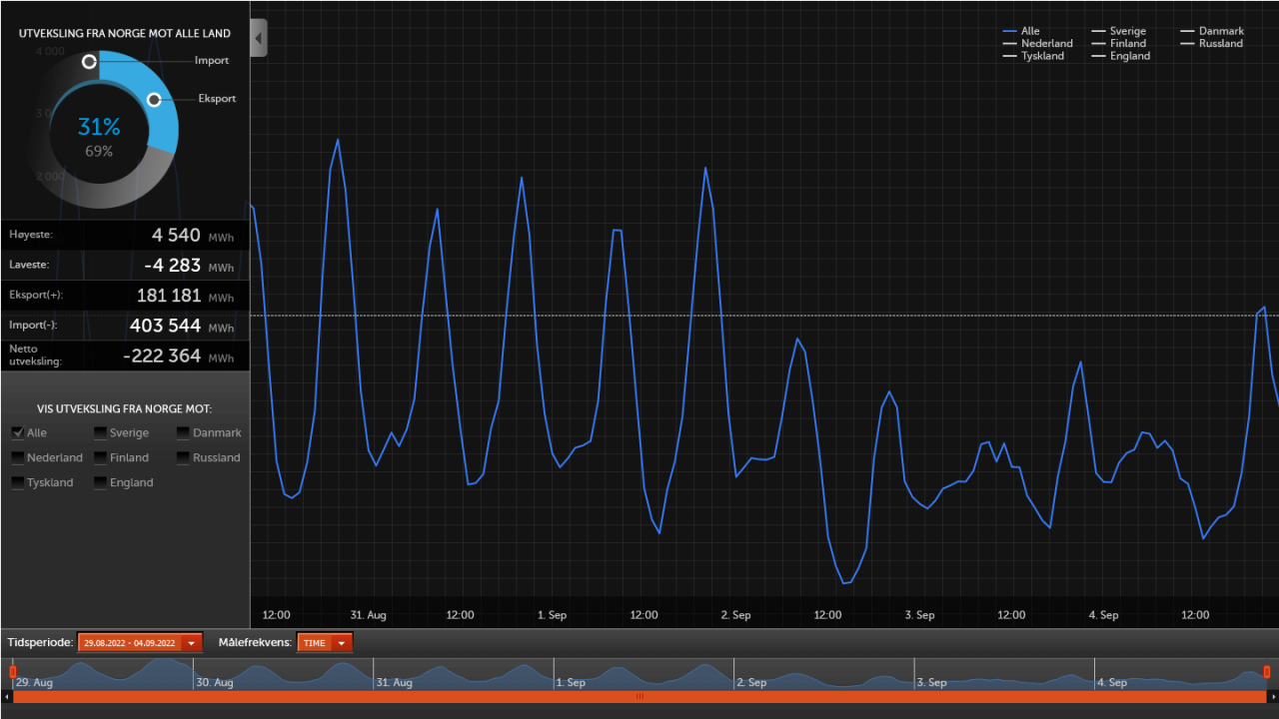Viewport: 1279px width, 719px height.
Task: Enable the Nederland checkbox
Action: [x=16, y=457]
